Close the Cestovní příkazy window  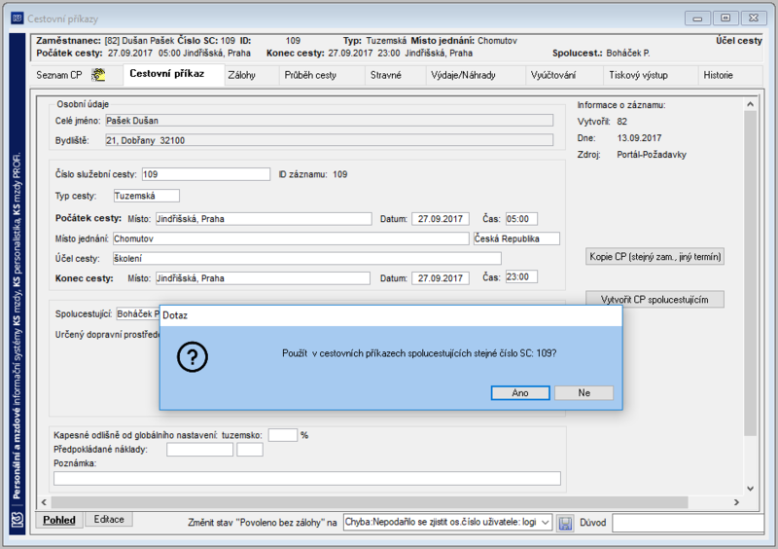click(x=754, y=18)
